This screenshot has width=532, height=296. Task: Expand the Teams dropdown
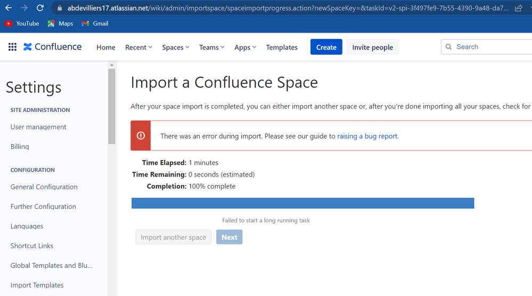(x=212, y=47)
